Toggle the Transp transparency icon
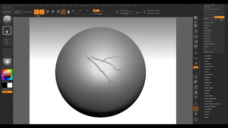228x128 pixels. click(x=196, y=103)
